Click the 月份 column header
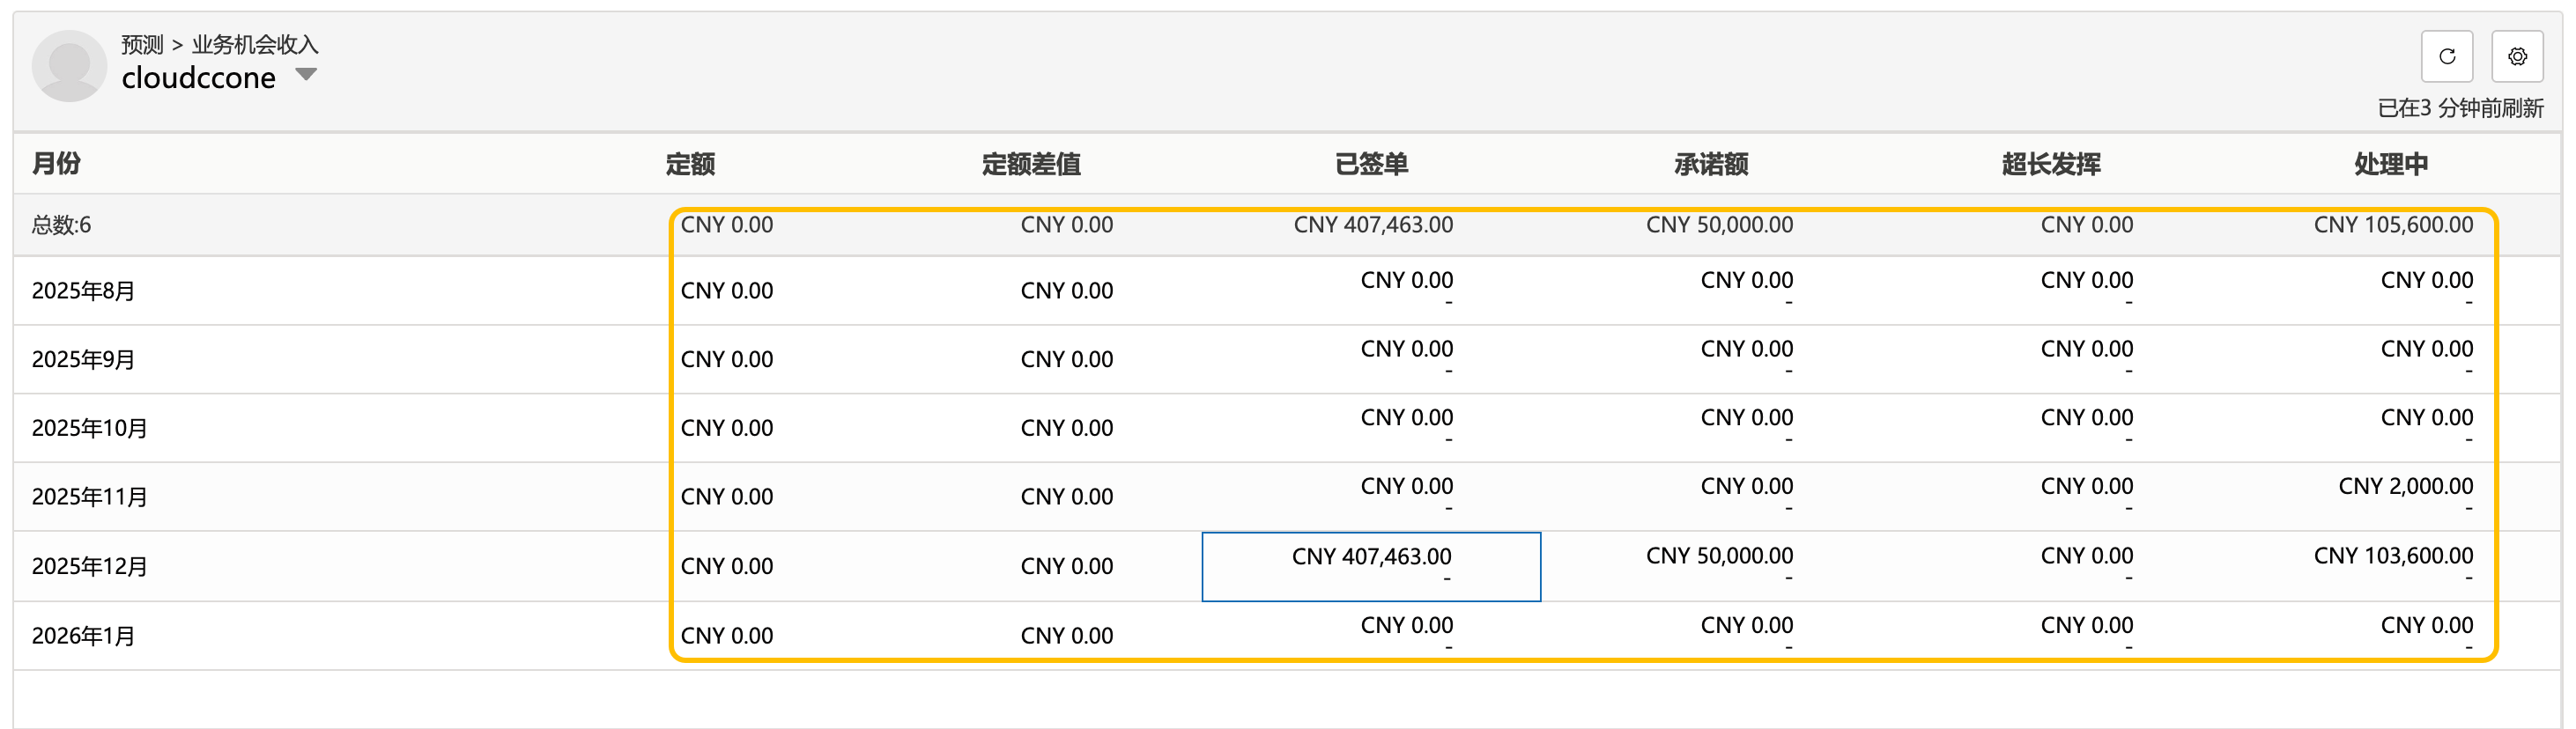 pos(56,163)
